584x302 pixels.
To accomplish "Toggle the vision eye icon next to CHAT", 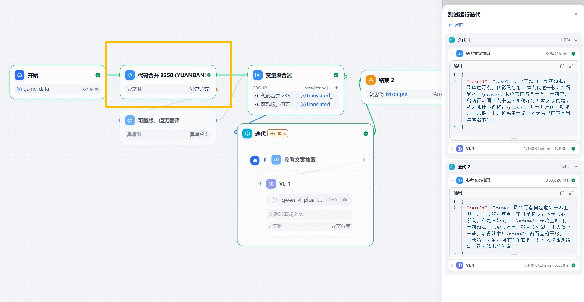I will click(x=345, y=200).
